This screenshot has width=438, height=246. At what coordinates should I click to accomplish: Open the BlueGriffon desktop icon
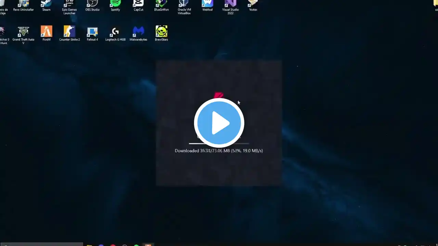pyautogui.click(x=162, y=6)
